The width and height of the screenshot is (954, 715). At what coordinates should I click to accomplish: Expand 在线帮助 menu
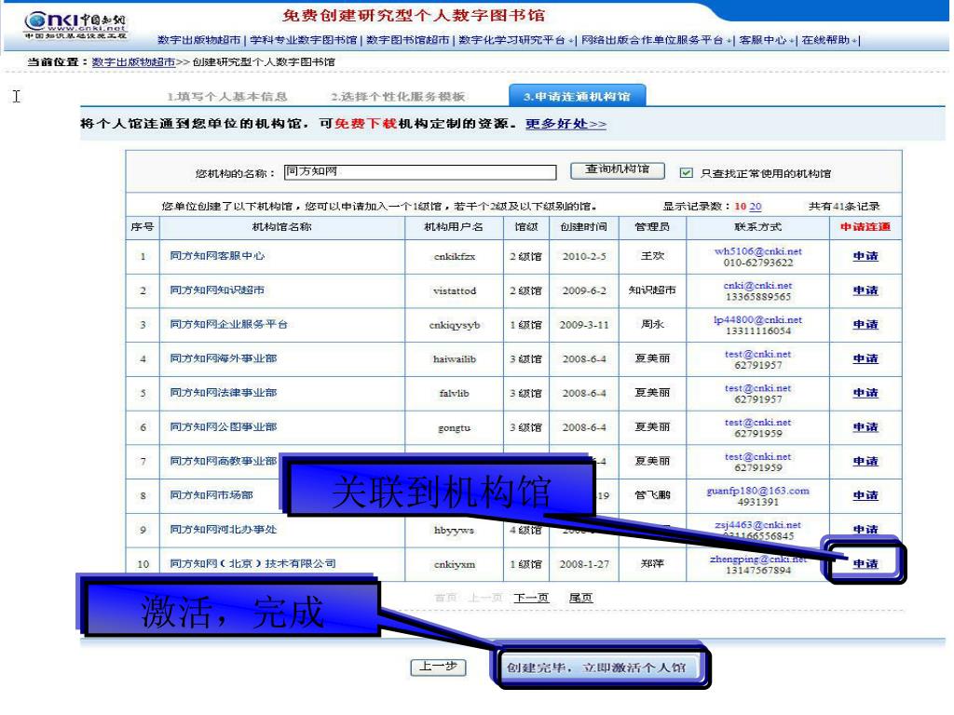pos(828,40)
